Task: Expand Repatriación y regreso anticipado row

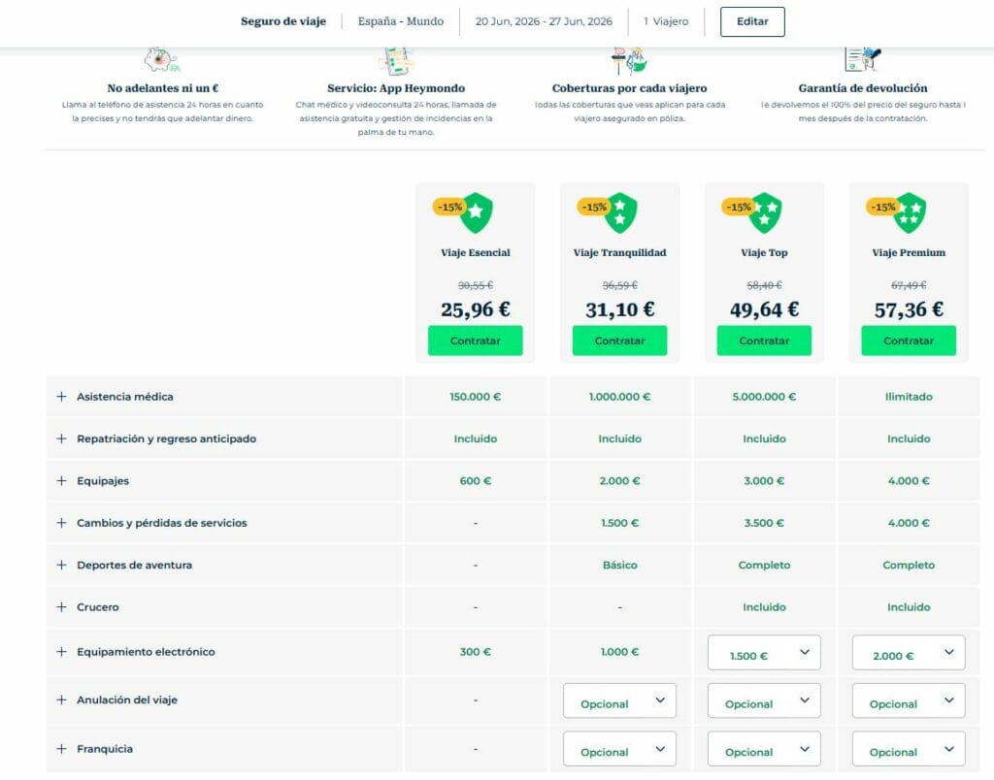Action: click(61, 439)
